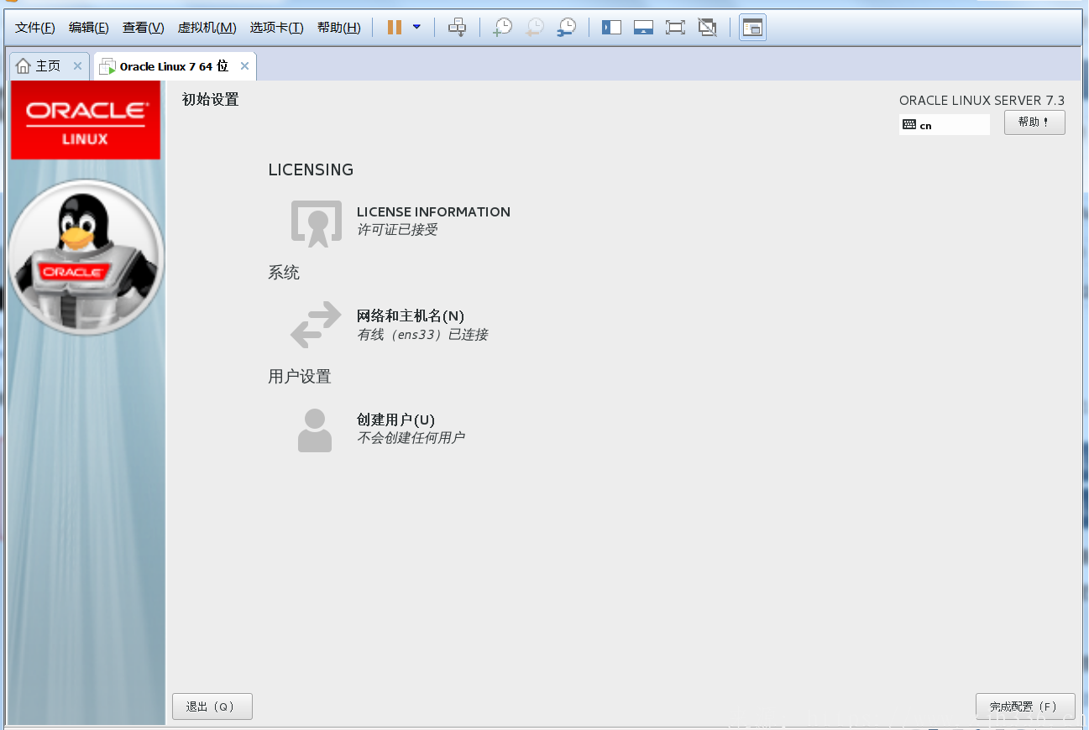Select the cn keyboard layout indicator

(944, 125)
